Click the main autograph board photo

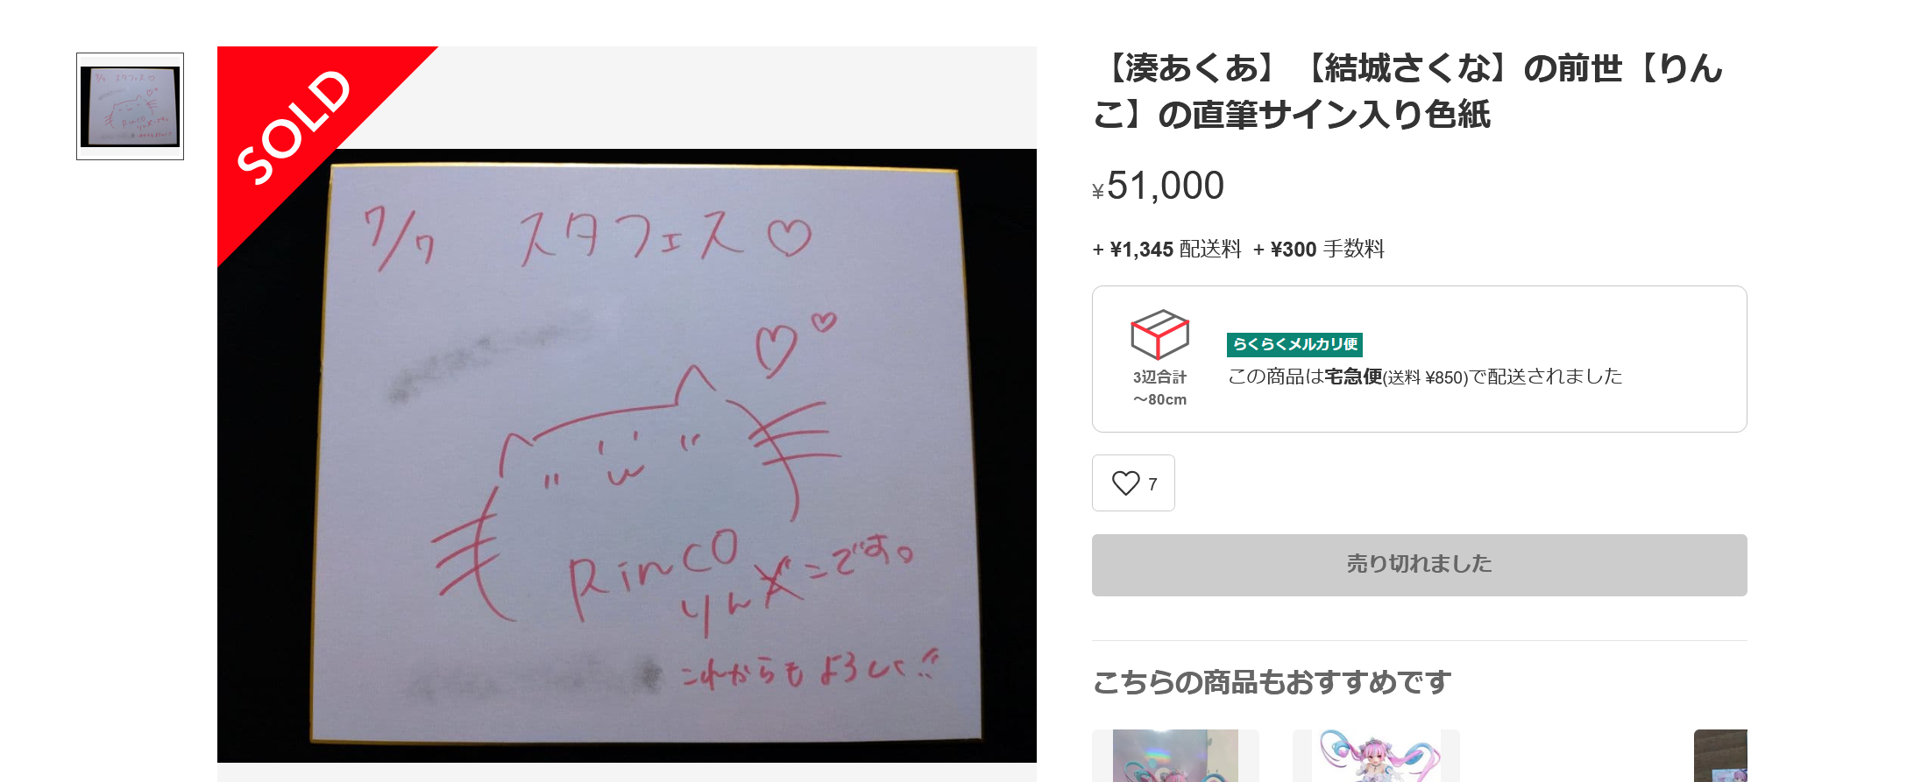(627, 455)
